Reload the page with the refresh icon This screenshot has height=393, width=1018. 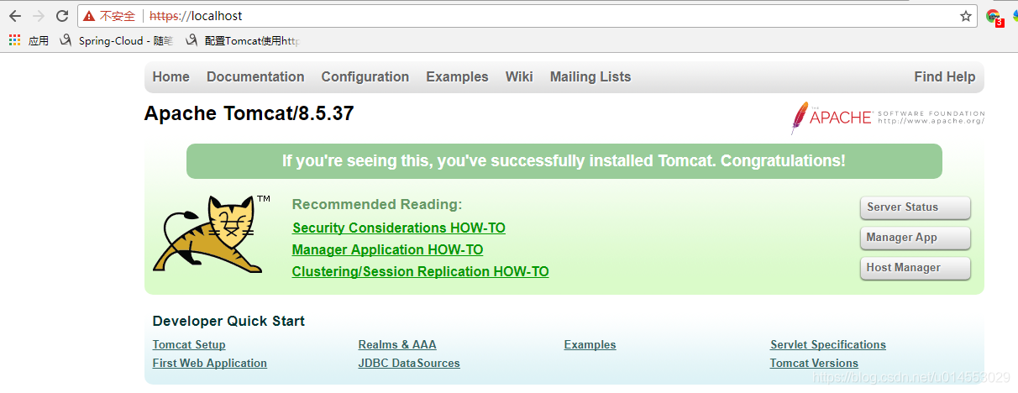pos(62,16)
